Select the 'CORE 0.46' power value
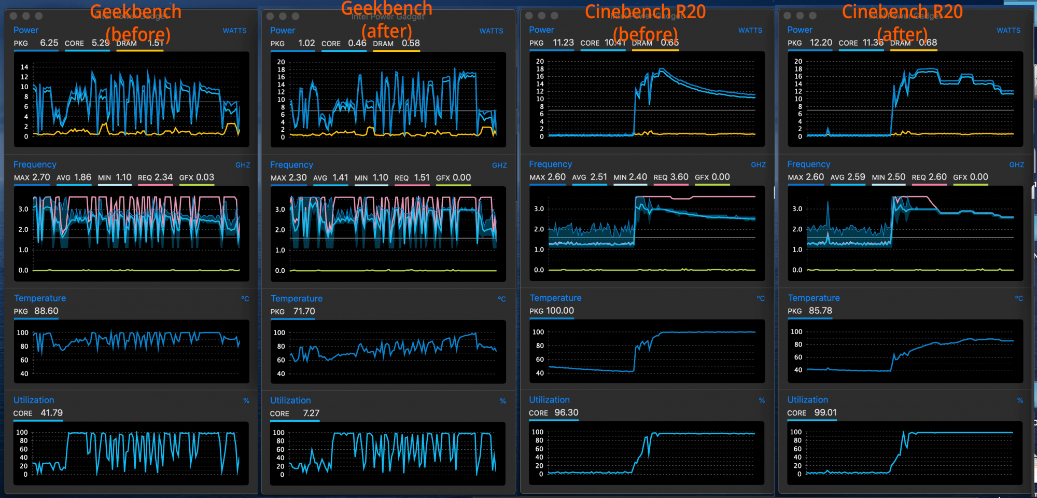This screenshot has width=1037, height=498. [344, 44]
